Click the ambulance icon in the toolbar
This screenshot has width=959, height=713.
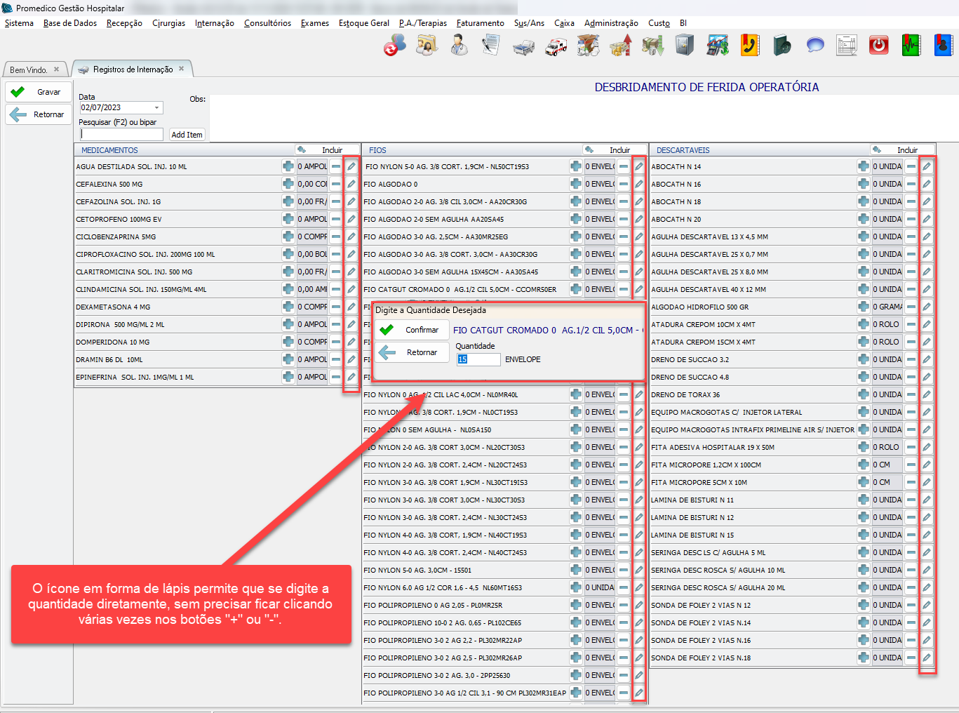tap(556, 46)
